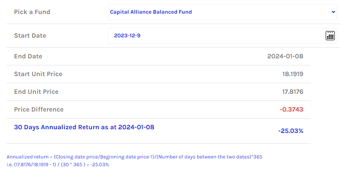The width and height of the screenshot is (340, 178).
Task: Click the End Date label
Action: point(28,56)
